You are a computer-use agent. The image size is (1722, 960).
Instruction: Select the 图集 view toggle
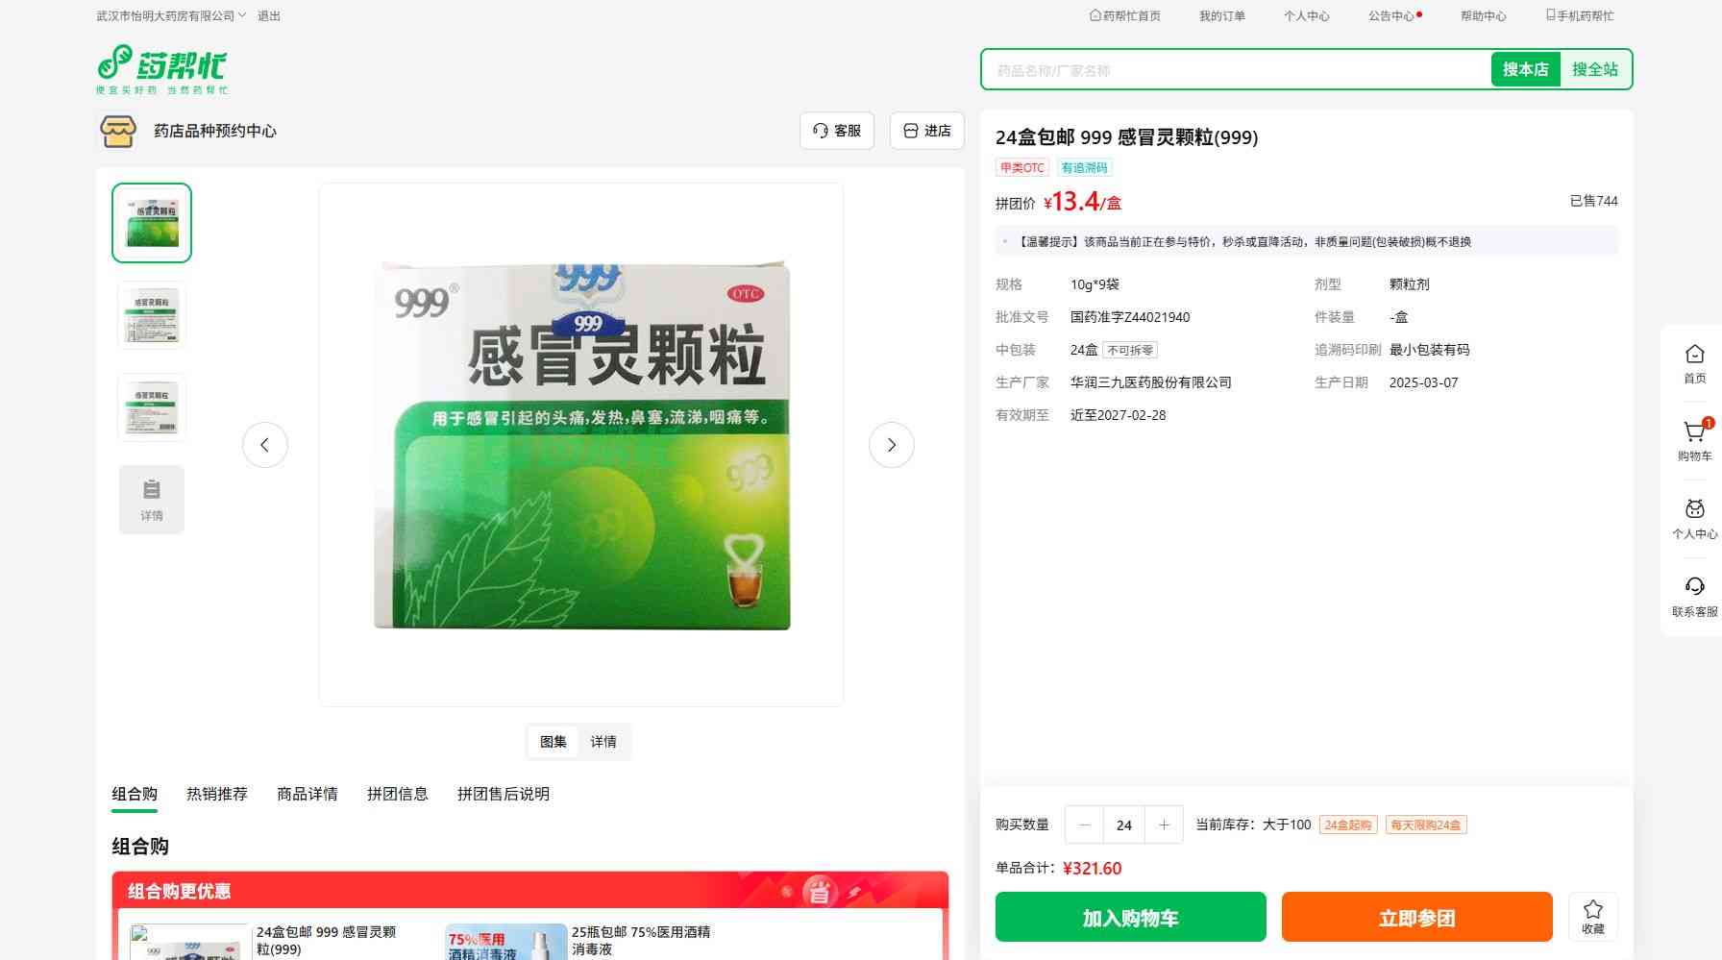pyautogui.click(x=553, y=742)
